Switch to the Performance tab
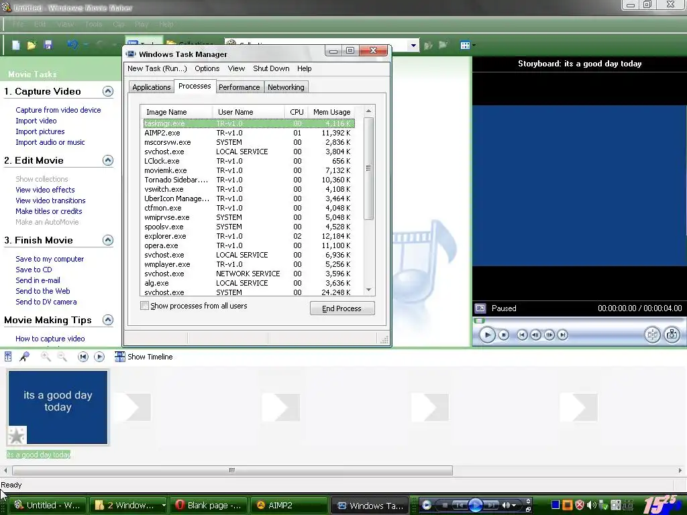Image resolution: width=687 pixels, height=515 pixels. (240, 87)
